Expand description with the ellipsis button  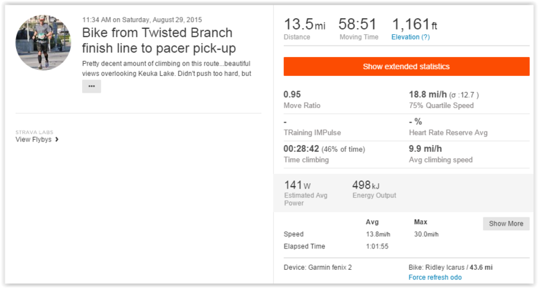(91, 87)
